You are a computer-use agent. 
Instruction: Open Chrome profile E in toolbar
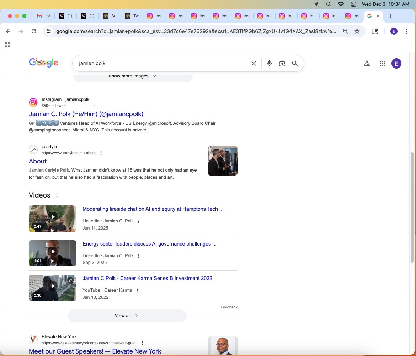point(394,31)
